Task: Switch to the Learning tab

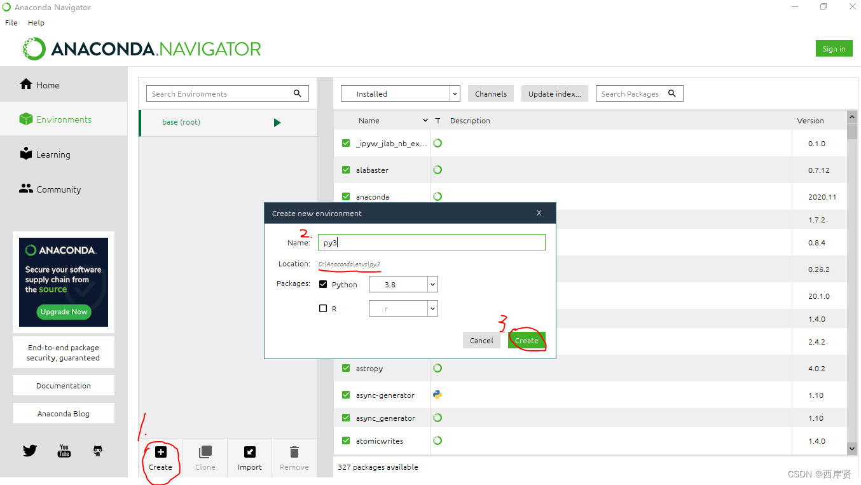Action: click(x=64, y=154)
